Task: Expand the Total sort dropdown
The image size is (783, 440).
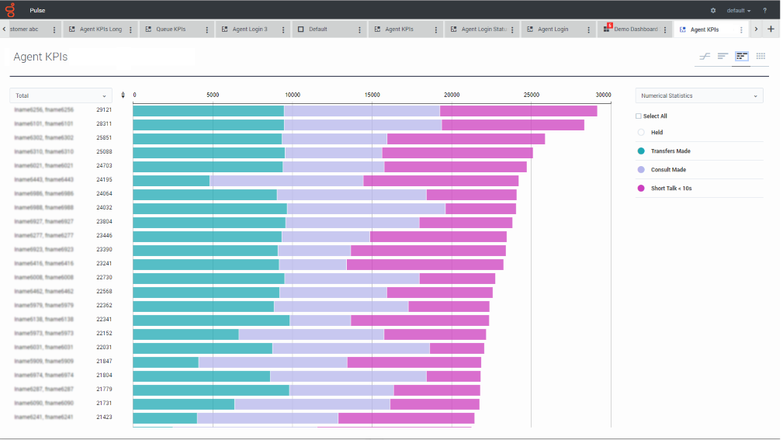Action: [x=61, y=95]
